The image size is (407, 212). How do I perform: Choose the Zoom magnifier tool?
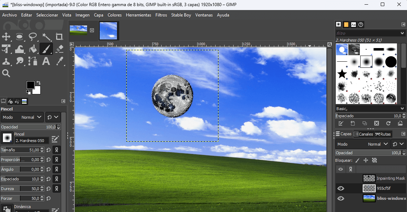click(6, 74)
